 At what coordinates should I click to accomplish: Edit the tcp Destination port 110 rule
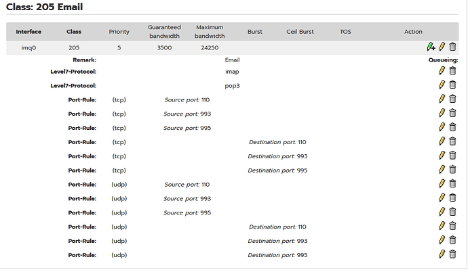click(x=442, y=141)
